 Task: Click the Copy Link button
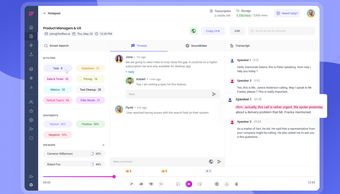tap(213, 31)
